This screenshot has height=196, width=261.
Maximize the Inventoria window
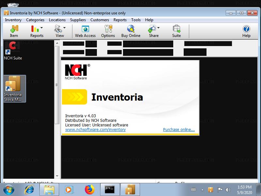pyautogui.click(x=241, y=13)
